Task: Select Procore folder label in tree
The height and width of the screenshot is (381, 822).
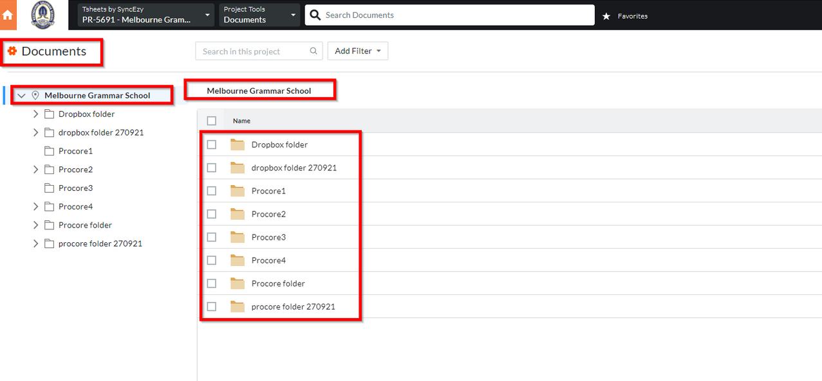Action: click(85, 225)
